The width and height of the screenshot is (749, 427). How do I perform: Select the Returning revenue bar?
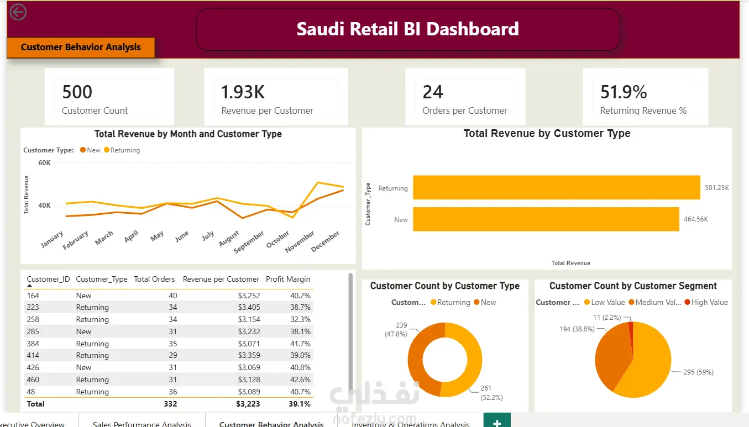[557, 188]
